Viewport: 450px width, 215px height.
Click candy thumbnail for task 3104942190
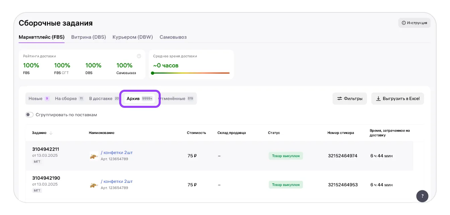point(94,185)
